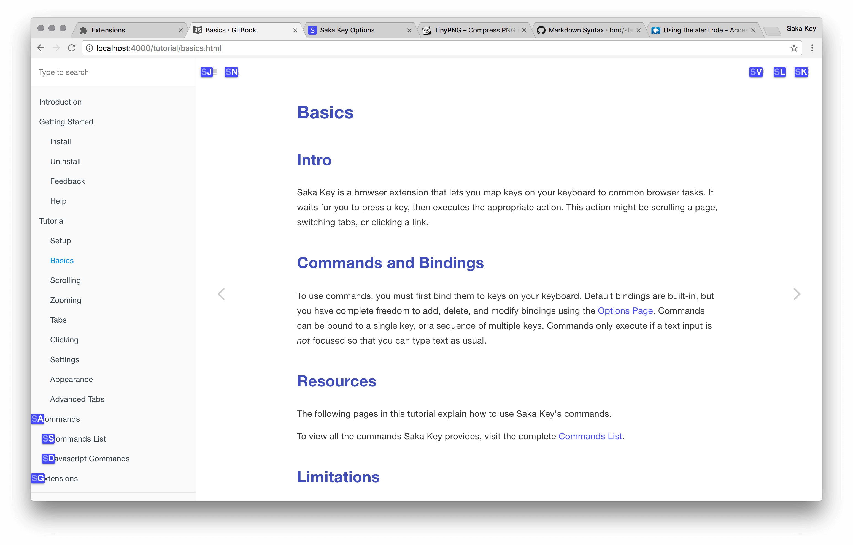This screenshot has width=853, height=545.
Task: Switch to the Extensions tab
Action: tap(108, 31)
